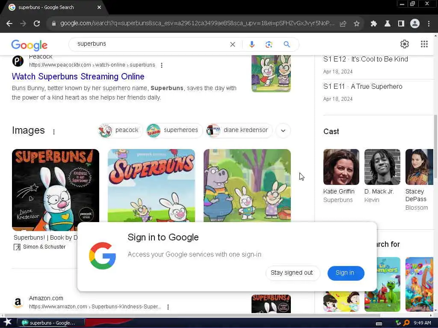This screenshot has width=438, height=328.
Task: View cast member D. Mack Jr.
Action: [x=382, y=176]
